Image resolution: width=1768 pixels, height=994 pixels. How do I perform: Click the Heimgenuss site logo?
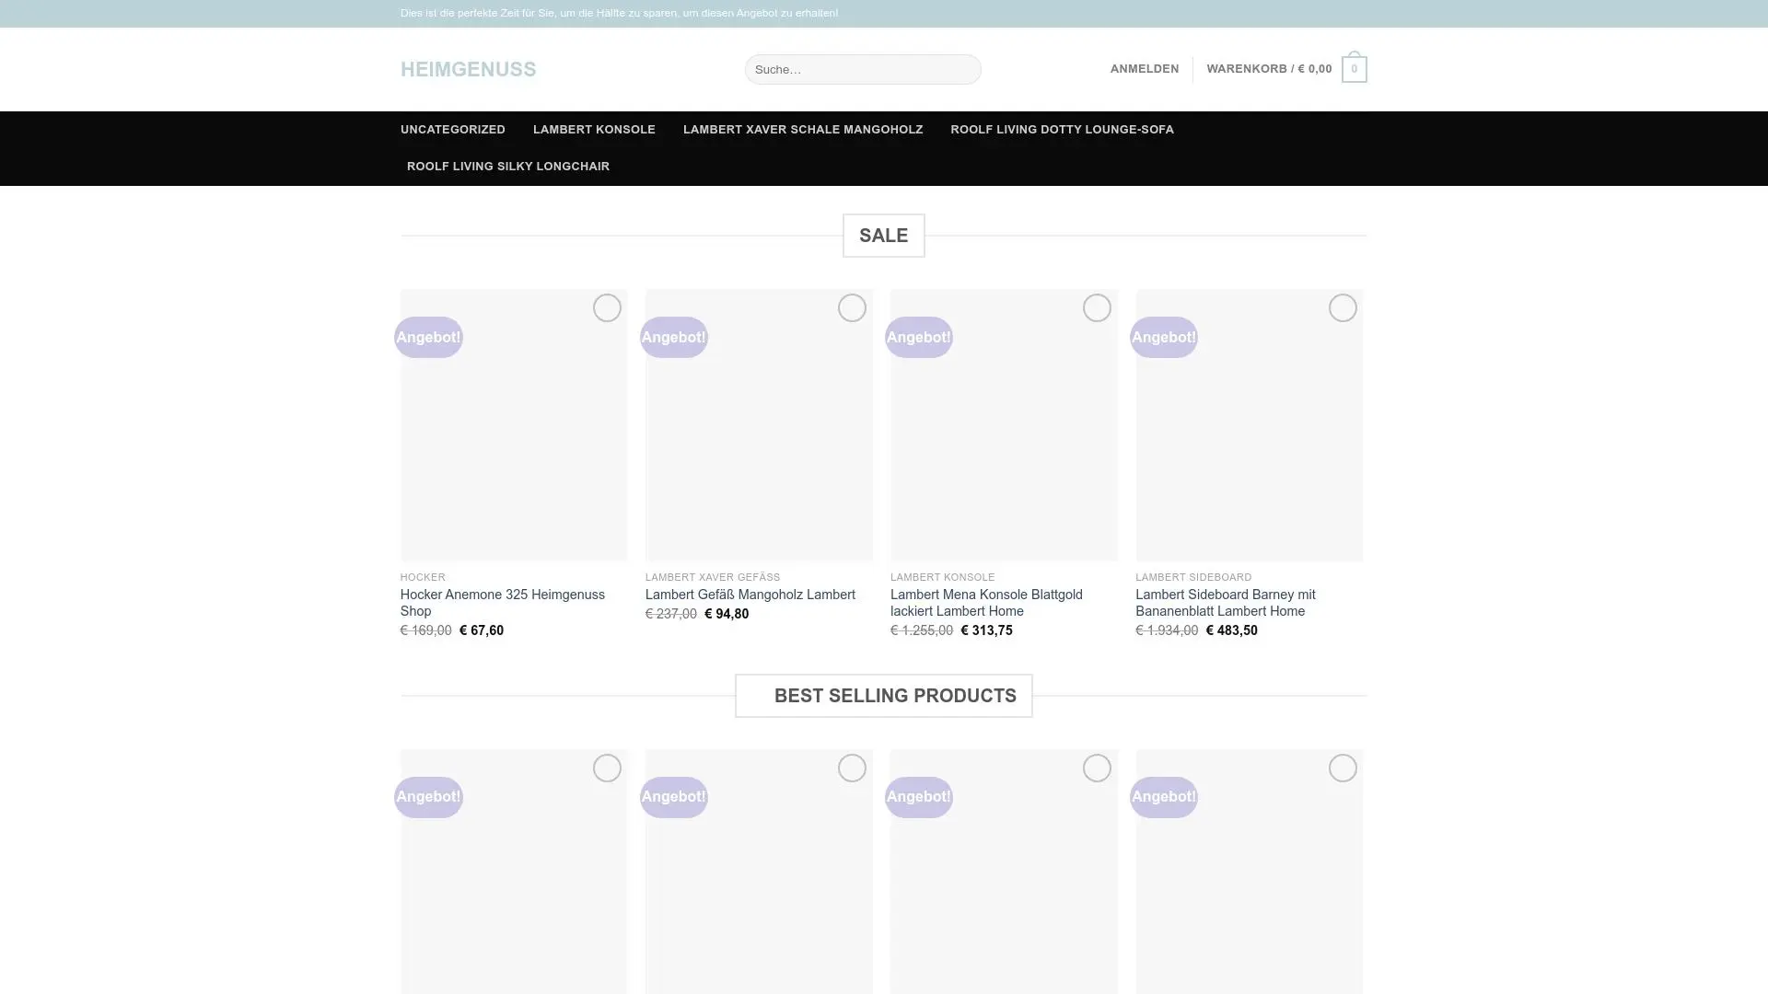coord(468,69)
